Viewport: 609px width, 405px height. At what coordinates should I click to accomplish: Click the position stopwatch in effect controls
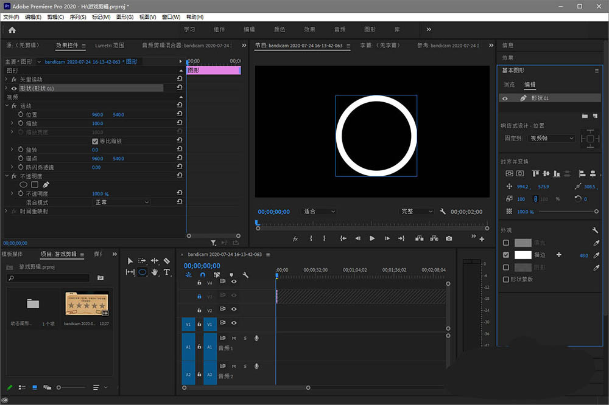20,114
